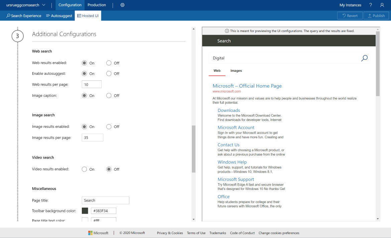Image resolution: width=391 pixels, height=238 pixels.
Task: Click the configuration panel scrollbar thumb
Action: [193, 149]
